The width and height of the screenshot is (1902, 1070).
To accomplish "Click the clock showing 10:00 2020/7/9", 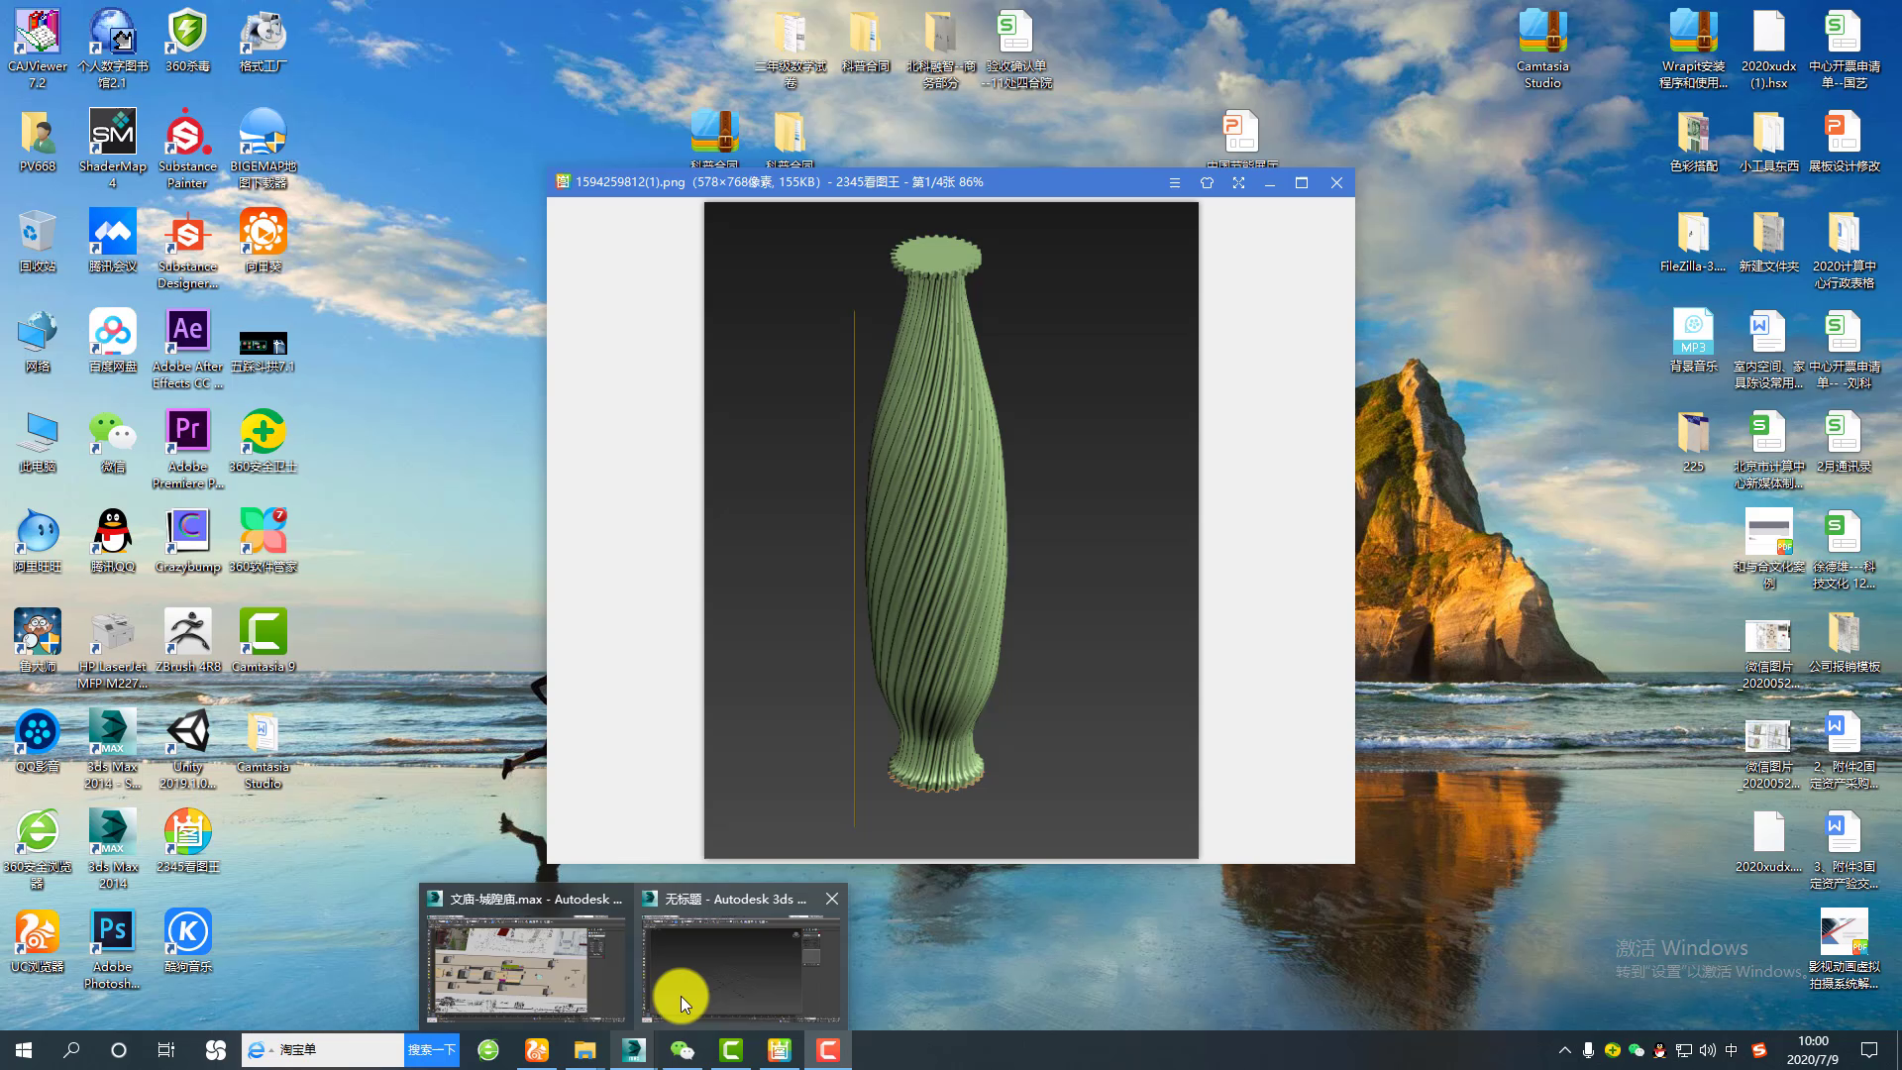I will (x=1813, y=1050).
